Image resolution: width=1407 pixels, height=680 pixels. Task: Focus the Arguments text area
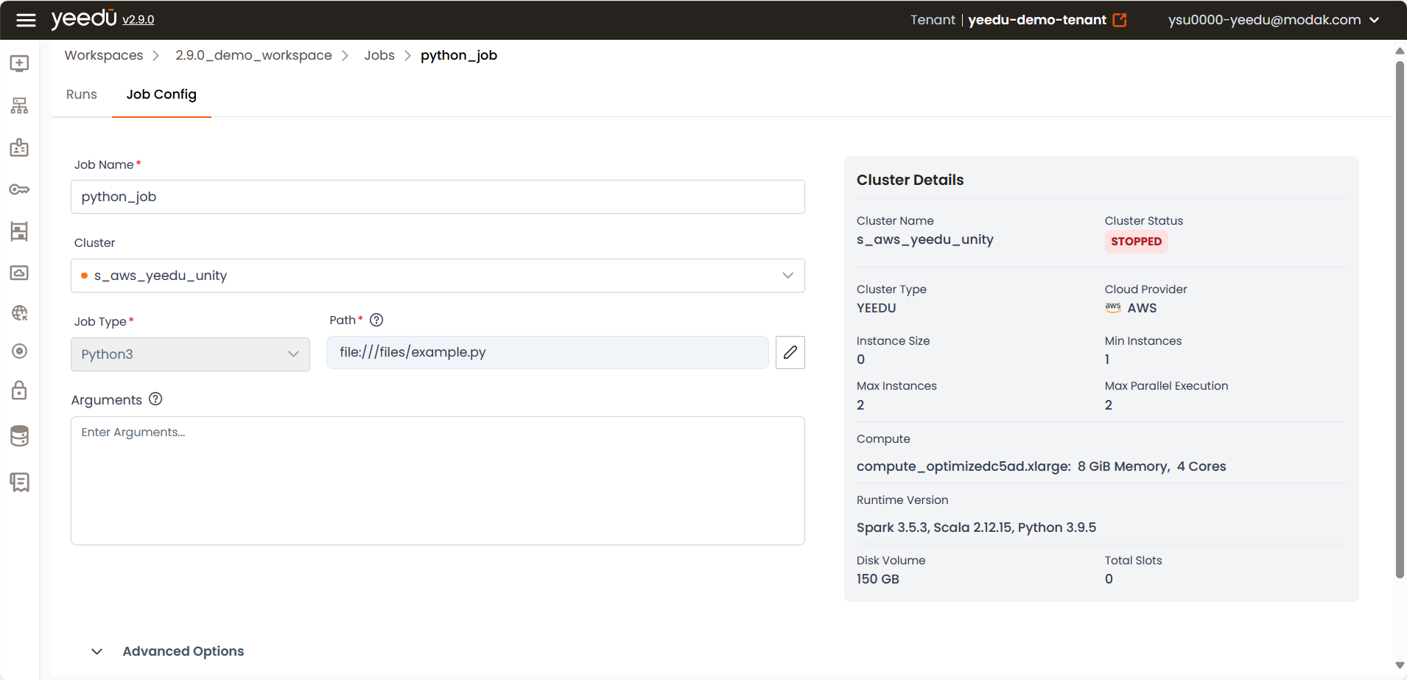pos(438,481)
